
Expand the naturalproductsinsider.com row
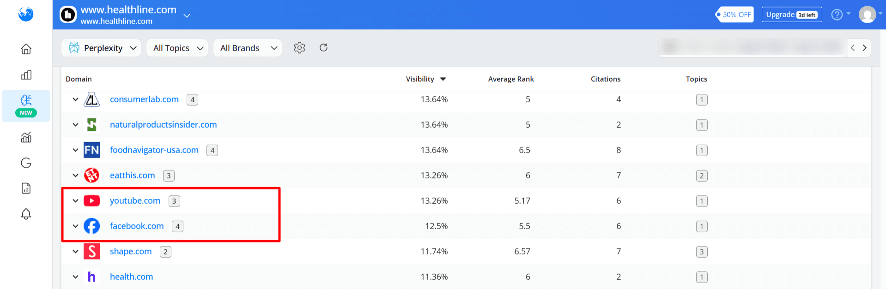coord(75,124)
